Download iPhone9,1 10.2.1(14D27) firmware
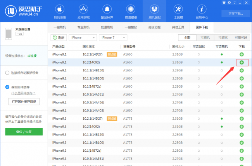The image size is (252, 166). coord(242,54)
